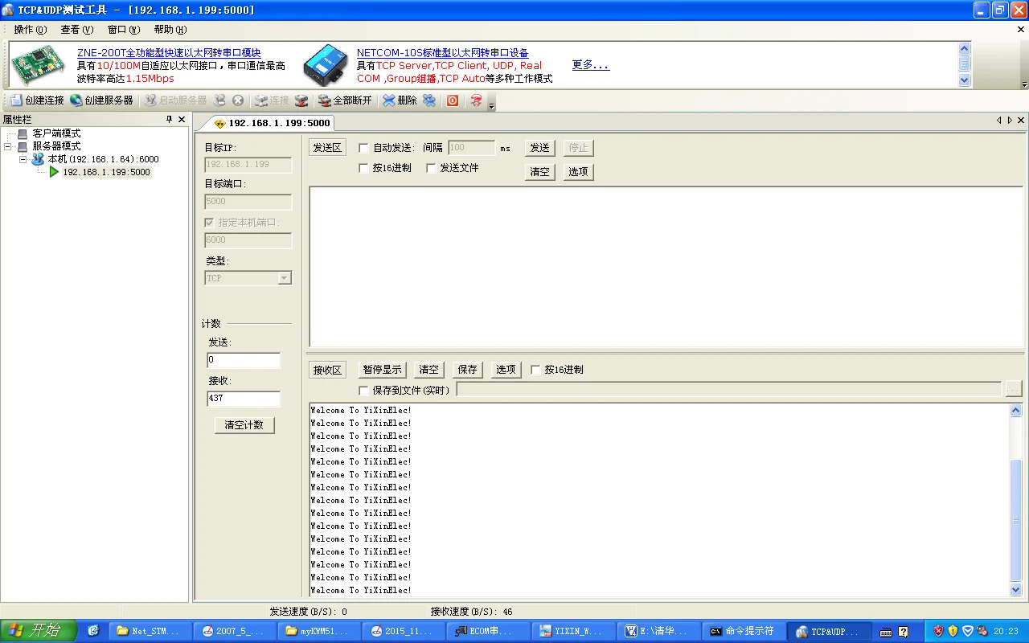Select 192.168.1.199:5000 connection in the tree
This screenshot has height=643, width=1029.
tap(106, 172)
